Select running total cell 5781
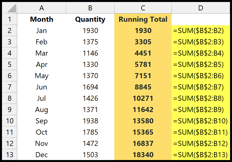This screenshot has width=232, height=162. 143,64
